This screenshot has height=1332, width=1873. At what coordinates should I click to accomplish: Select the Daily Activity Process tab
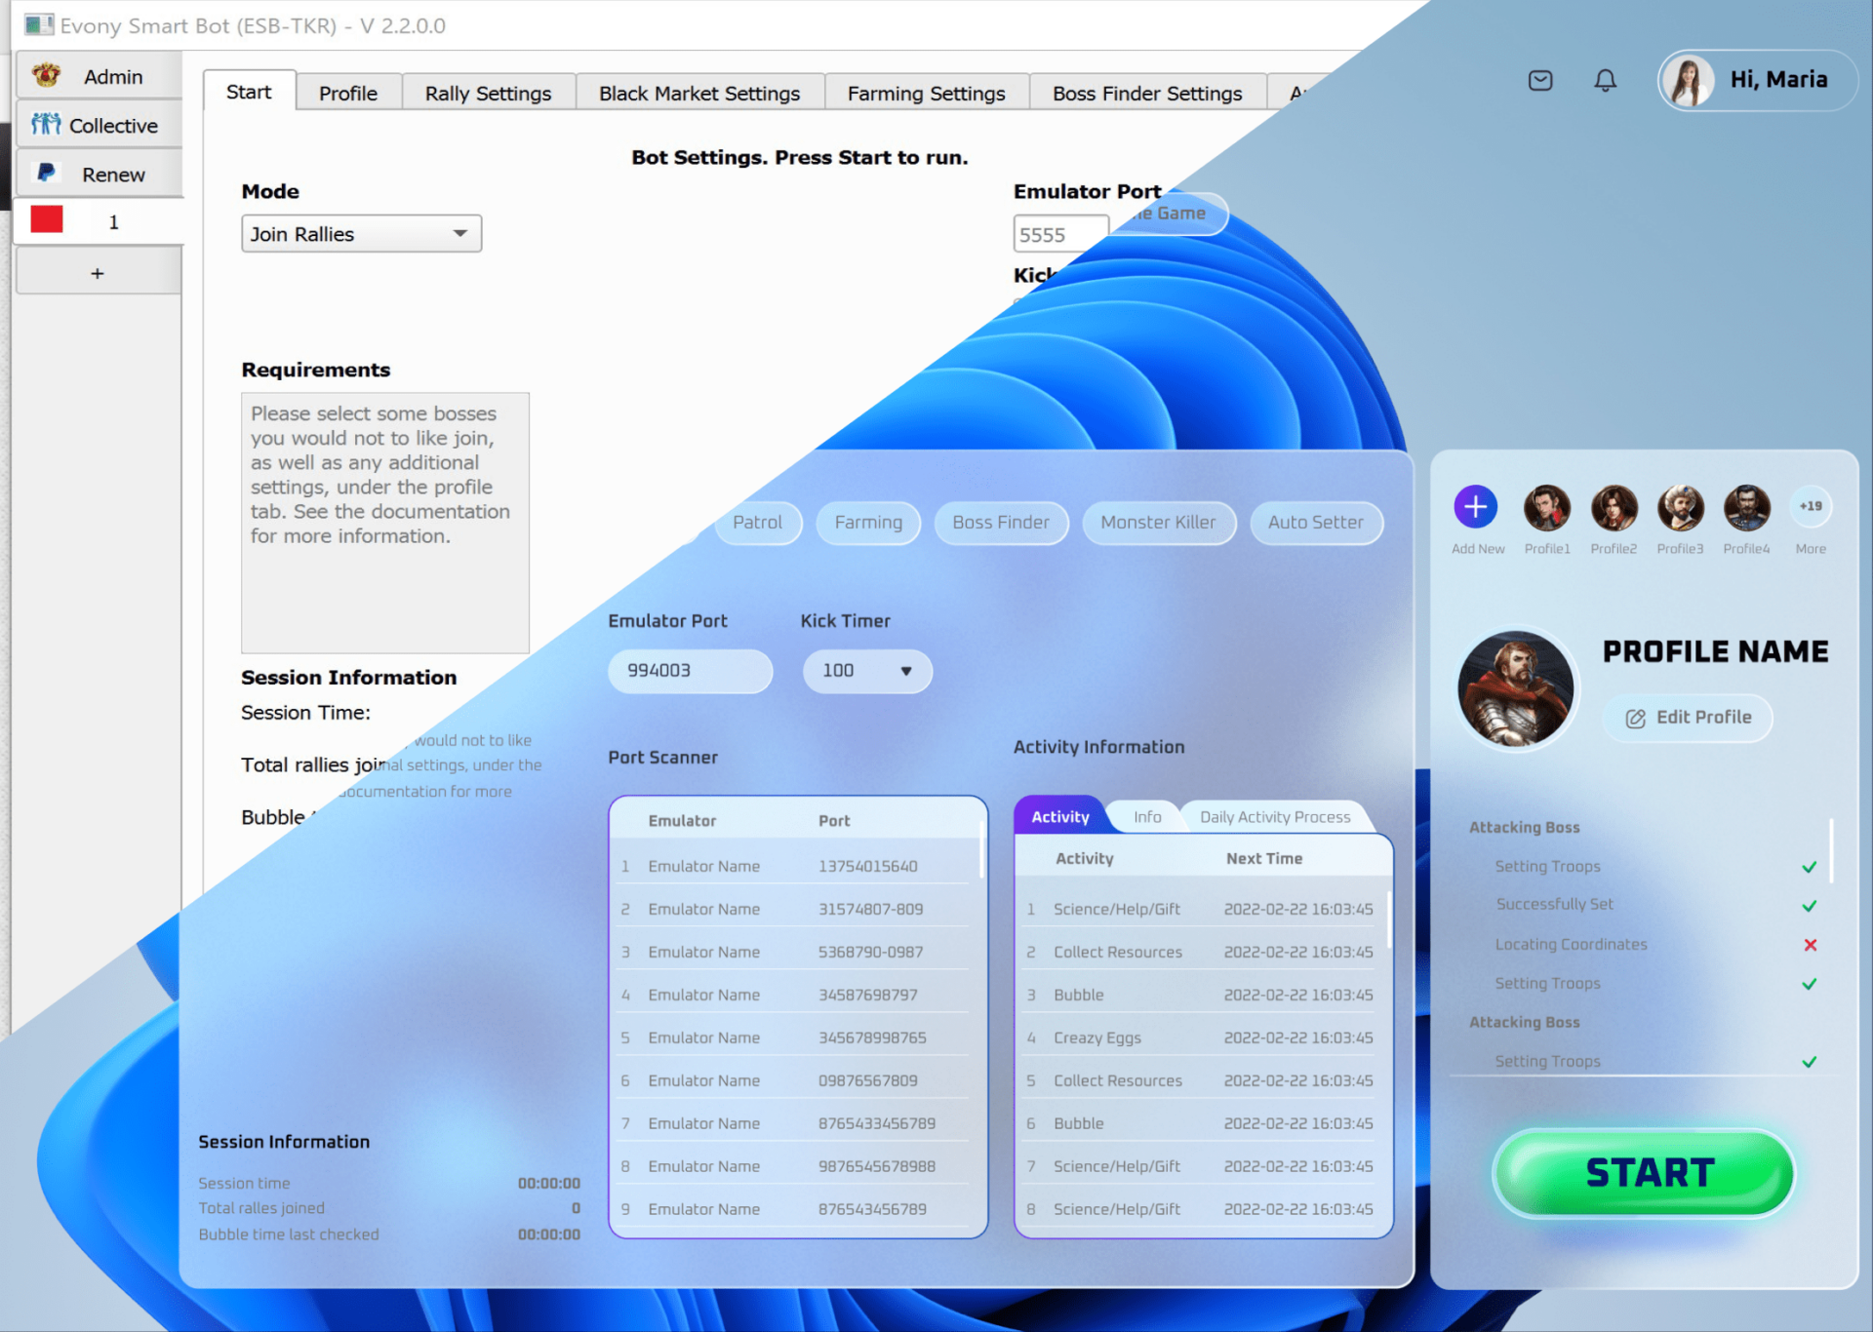pyautogui.click(x=1275, y=816)
